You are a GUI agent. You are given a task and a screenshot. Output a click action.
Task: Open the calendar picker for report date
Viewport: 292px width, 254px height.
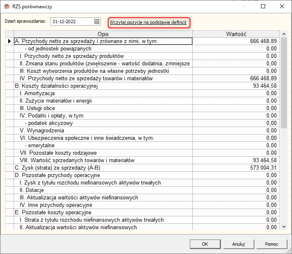coord(97,22)
